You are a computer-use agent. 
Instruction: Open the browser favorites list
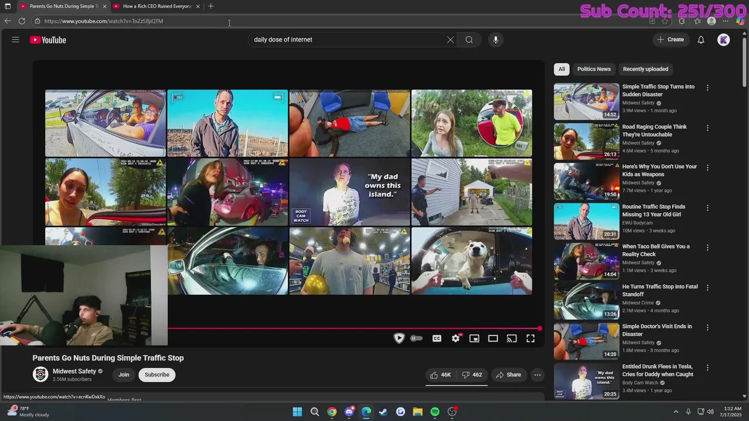click(x=697, y=21)
